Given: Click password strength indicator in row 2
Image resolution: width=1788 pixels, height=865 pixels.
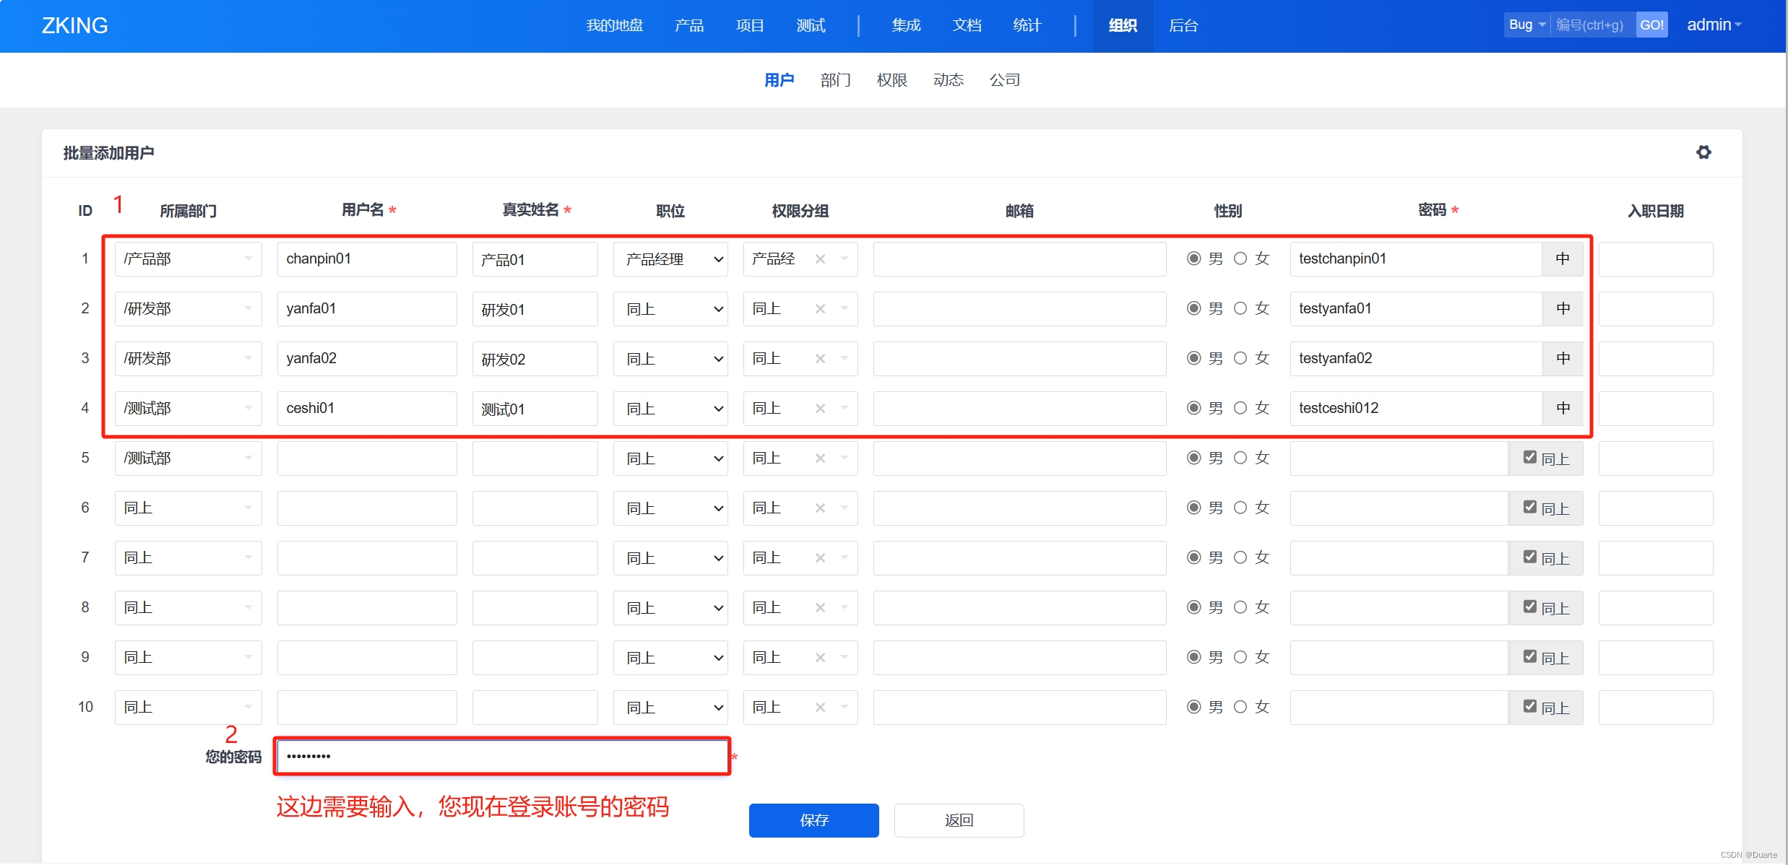Looking at the screenshot, I should click(x=1562, y=309).
